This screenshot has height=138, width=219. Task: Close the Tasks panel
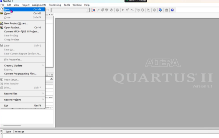52,75
